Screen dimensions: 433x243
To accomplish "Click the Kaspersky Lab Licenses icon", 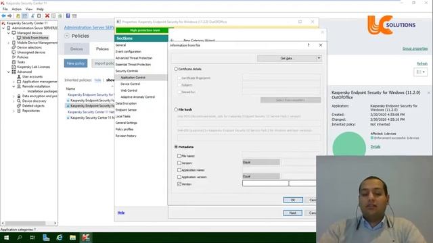I will point(14,67).
